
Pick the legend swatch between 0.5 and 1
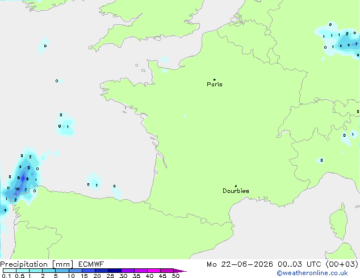[x=23, y=271]
